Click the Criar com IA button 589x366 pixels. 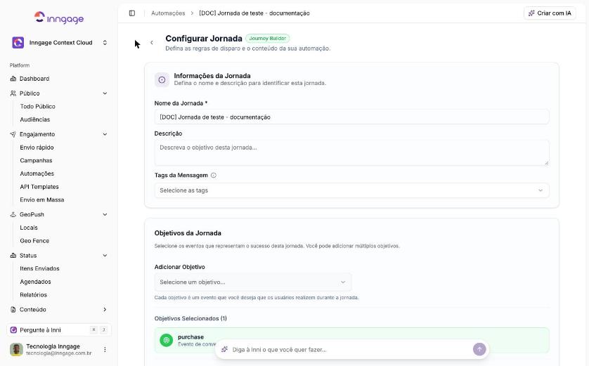click(x=550, y=13)
